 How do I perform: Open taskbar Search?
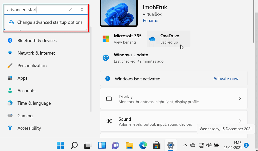(74, 145)
